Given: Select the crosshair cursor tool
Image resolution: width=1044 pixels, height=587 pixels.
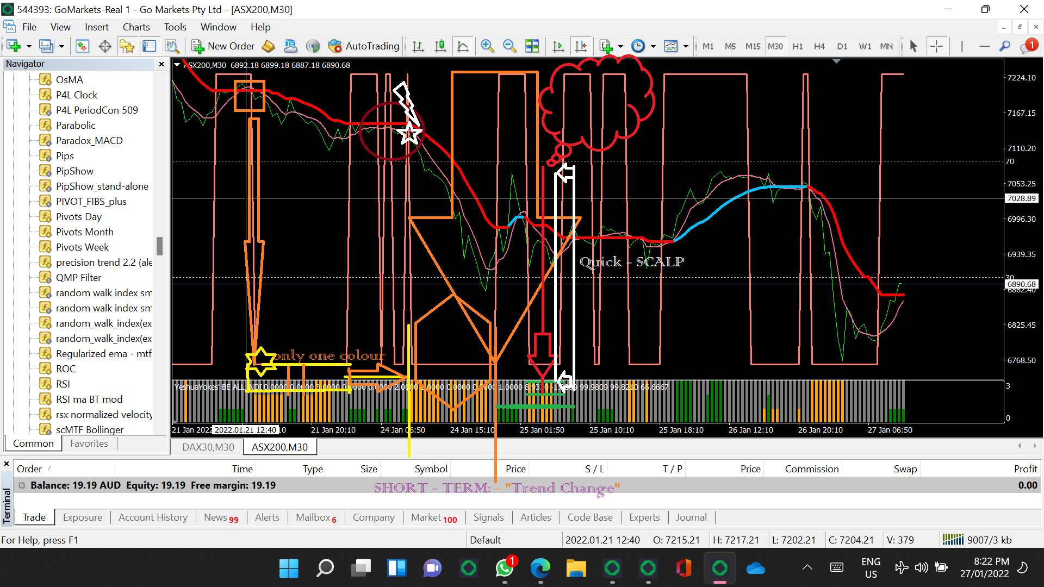Looking at the screenshot, I should point(936,46).
